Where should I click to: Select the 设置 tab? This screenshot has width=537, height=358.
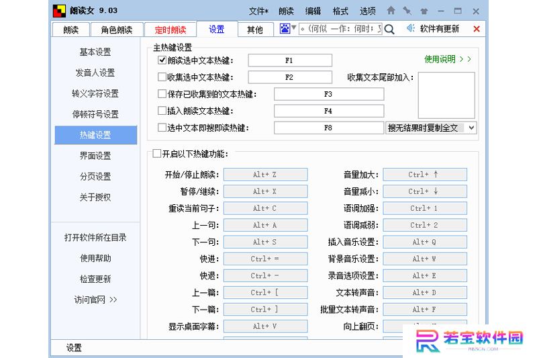pyautogui.click(x=217, y=29)
